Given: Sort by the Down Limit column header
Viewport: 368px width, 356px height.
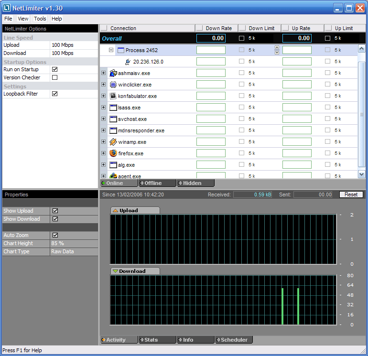Looking at the screenshot, I should click(x=260, y=28).
